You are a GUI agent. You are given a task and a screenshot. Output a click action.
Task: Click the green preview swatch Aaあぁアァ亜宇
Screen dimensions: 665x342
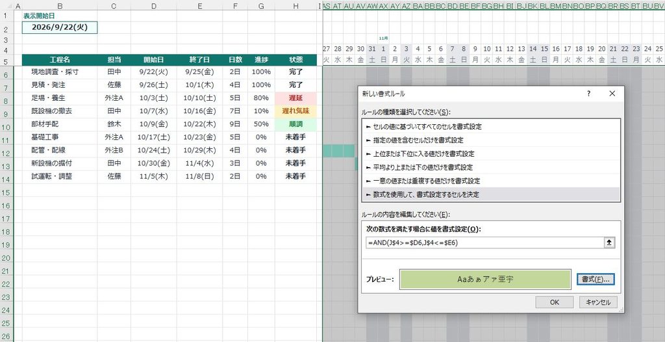pyautogui.click(x=485, y=280)
